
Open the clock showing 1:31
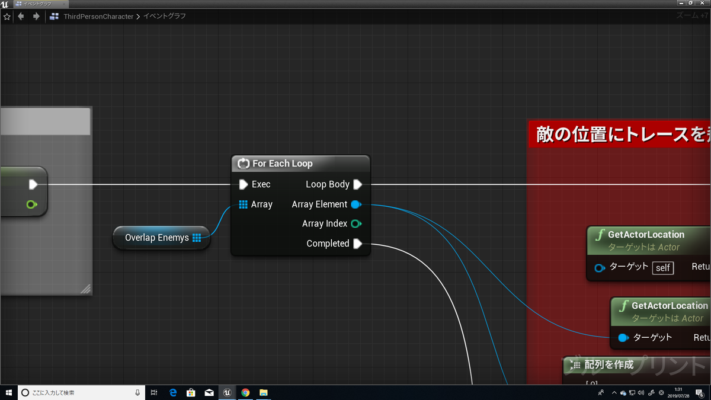tap(678, 392)
